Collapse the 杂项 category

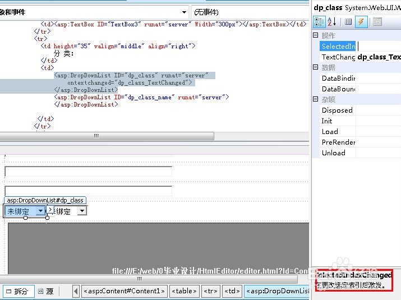point(316,99)
